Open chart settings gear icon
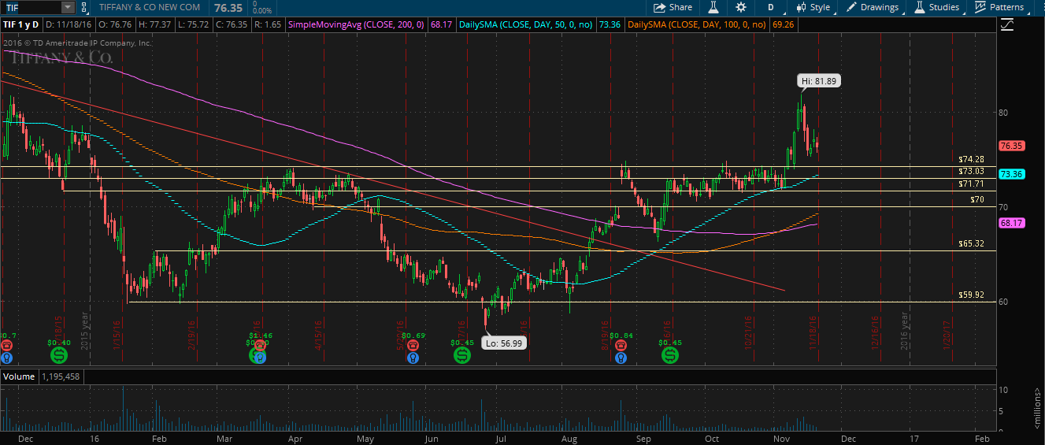This screenshot has width=1045, height=445. pos(741,7)
